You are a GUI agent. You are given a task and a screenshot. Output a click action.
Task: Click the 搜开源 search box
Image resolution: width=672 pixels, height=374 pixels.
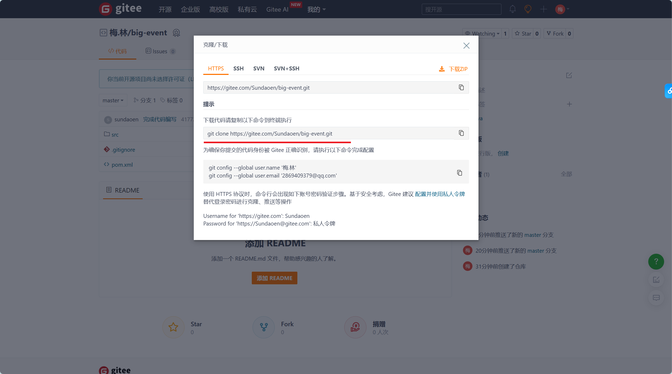point(461,9)
